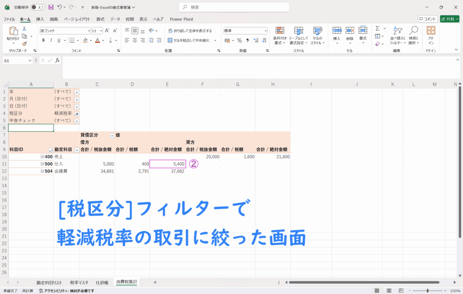The image size is (463, 294).
Task: Click the cut scissors icon
Action: [x=24, y=28]
